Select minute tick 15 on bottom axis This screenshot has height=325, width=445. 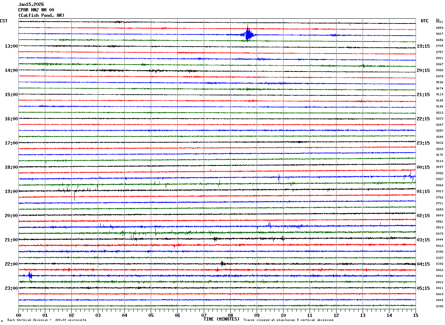[416, 315]
